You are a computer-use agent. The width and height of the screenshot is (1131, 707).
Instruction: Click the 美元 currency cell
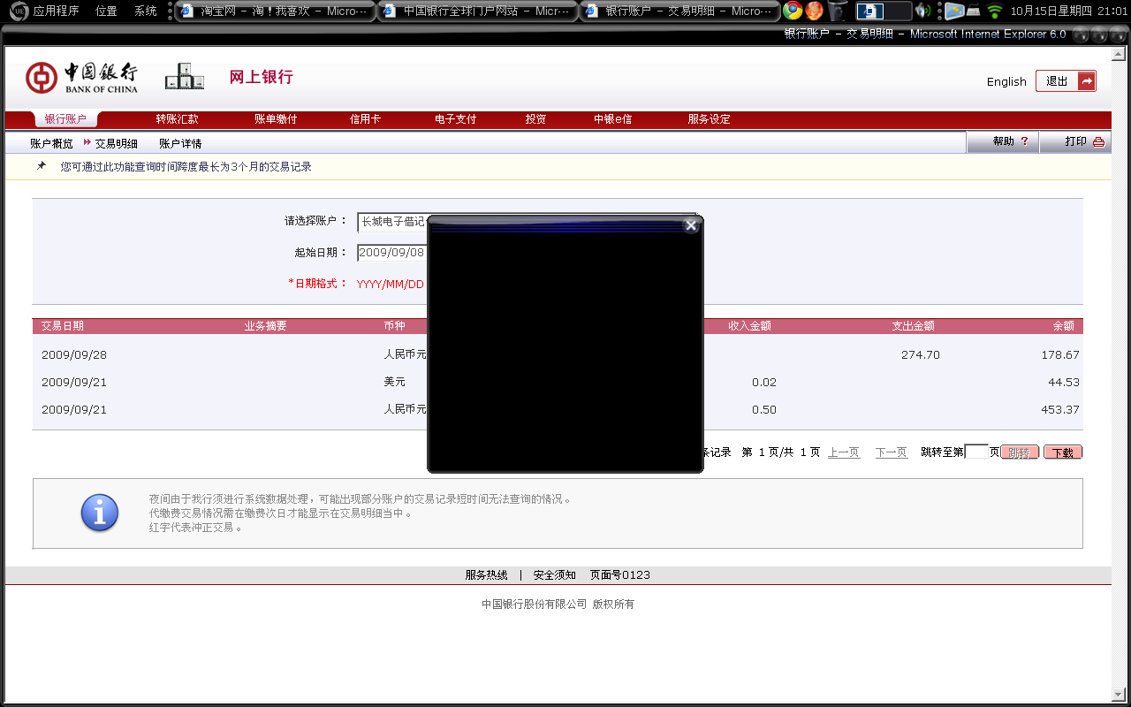394,383
